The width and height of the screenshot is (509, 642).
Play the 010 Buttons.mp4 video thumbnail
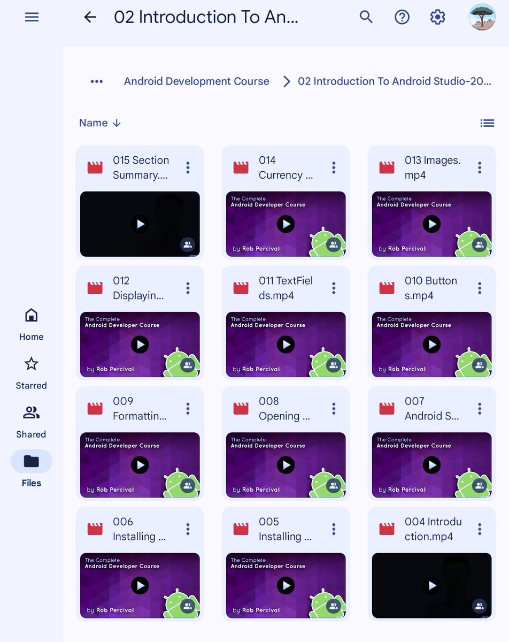pyautogui.click(x=431, y=345)
